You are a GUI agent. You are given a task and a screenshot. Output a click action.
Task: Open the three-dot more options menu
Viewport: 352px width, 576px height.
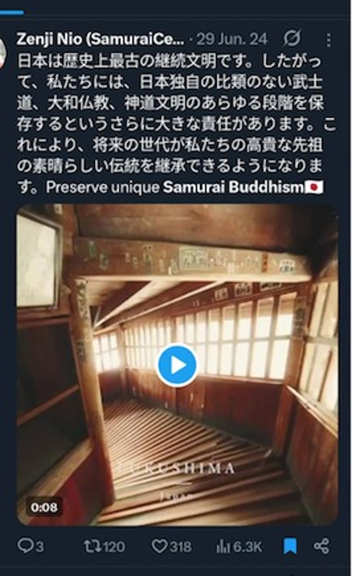tap(328, 40)
